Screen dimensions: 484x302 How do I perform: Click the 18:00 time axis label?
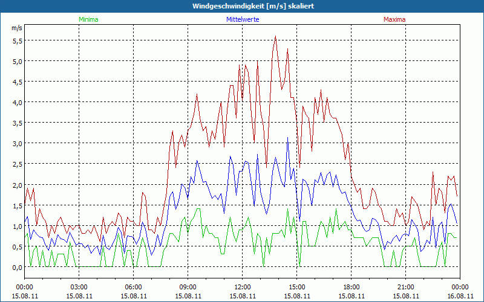tap(352, 288)
